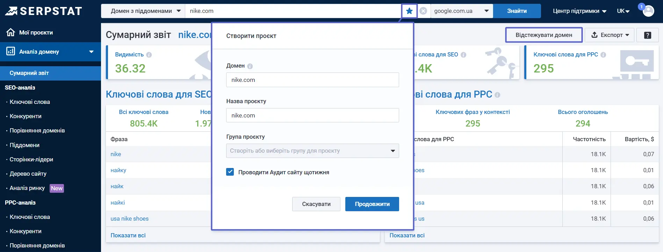The image size is (663, 252).
Task: Open the найку keyword link
Action: [118, 170]
